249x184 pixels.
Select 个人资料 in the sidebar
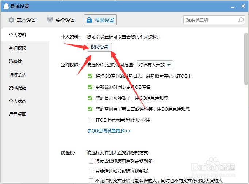pyautogui.click(x=24, y=35)
